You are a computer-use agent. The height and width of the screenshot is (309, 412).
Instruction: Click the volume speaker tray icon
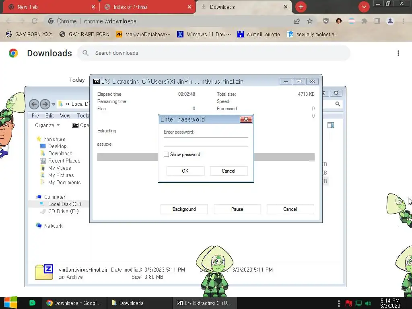368,303
